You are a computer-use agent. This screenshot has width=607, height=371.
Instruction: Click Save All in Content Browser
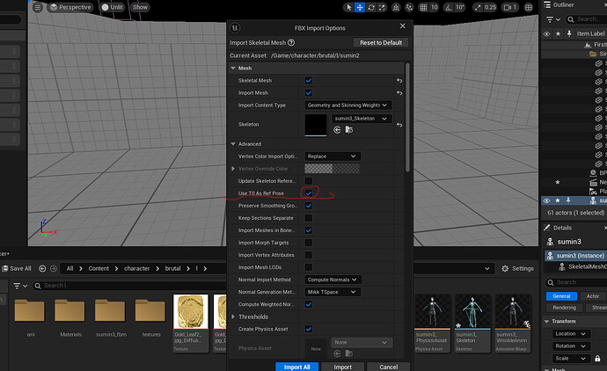coord(17,268)
